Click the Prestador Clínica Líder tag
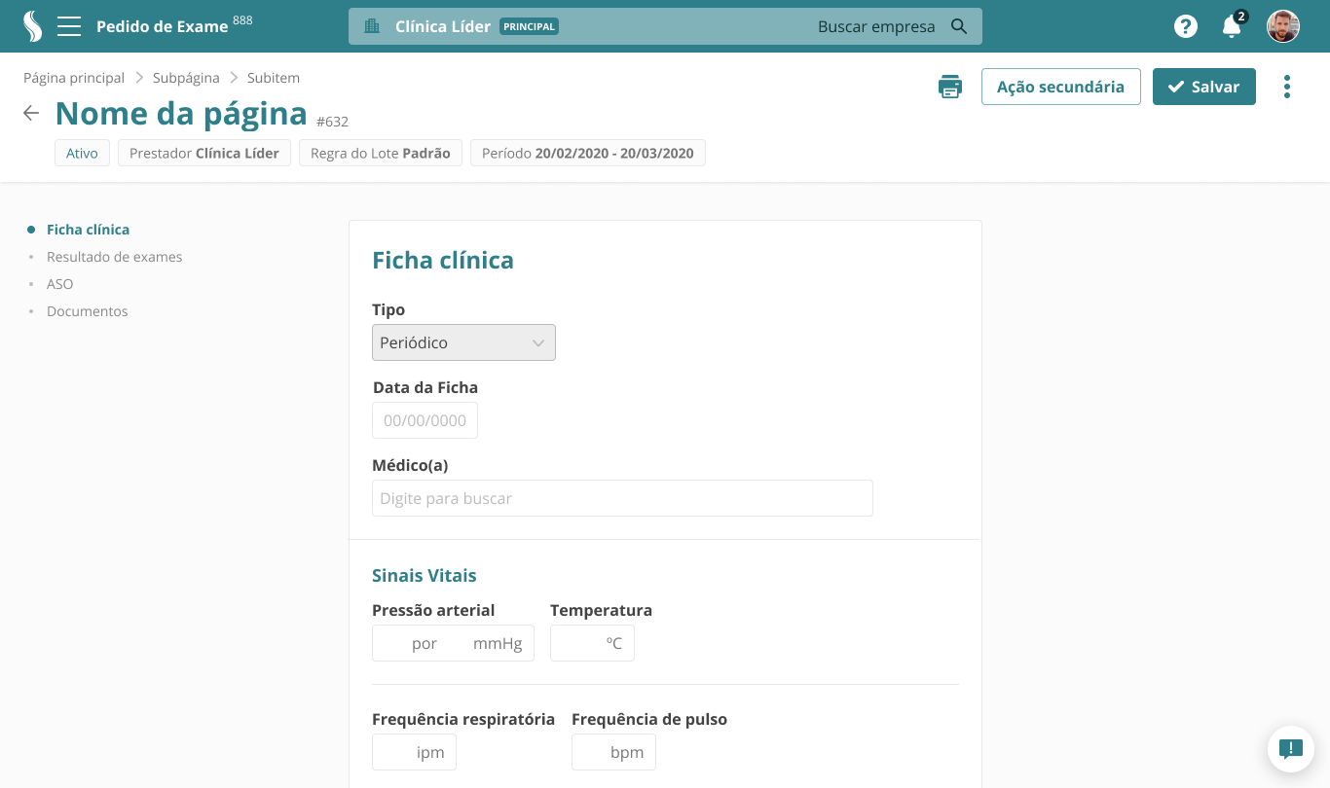This screenshot has height=788, width=1330. pyautogui.click(x=204, y=153)
